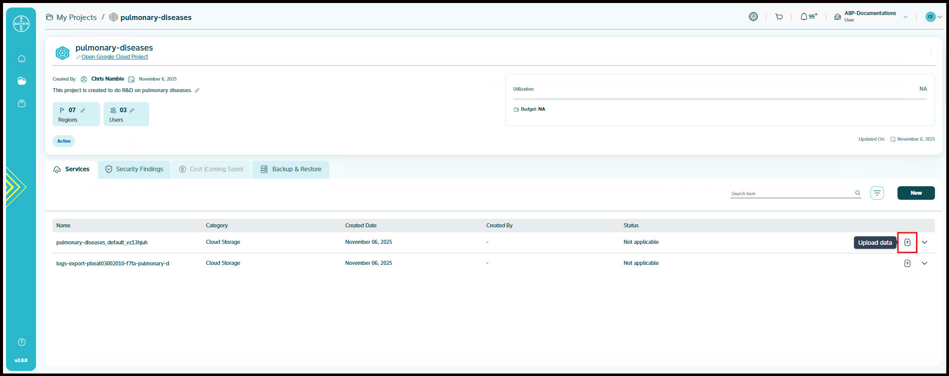Edit the project description pencil icon
Viewport: 949px width, 376px height.
[197, 91]
